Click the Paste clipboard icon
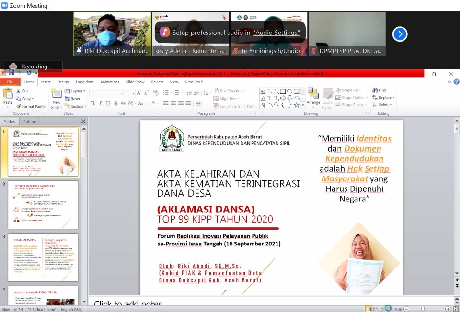The image size is (461, 312). pyautogui.click(x=8, y=93)
